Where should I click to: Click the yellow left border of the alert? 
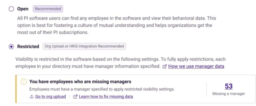click(x=16, y=89)
